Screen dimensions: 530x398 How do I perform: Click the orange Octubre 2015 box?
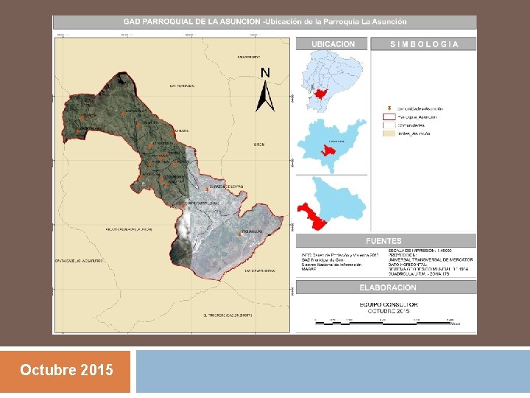click(66, 371)
